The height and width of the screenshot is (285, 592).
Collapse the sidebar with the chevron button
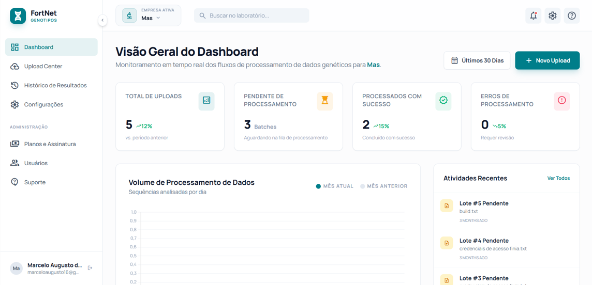pos(102,20)
